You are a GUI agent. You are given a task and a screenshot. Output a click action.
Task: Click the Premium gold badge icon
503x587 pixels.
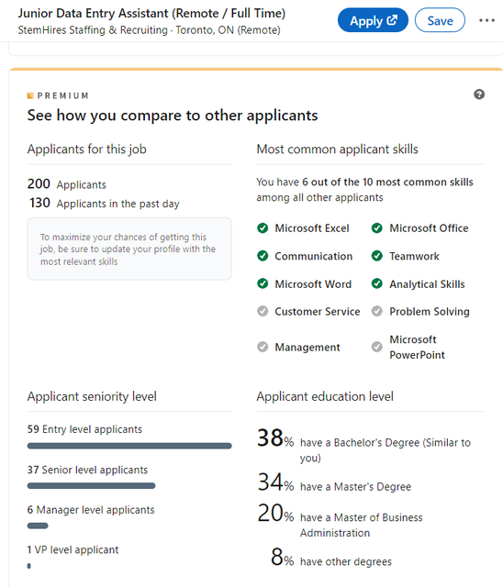30,95
